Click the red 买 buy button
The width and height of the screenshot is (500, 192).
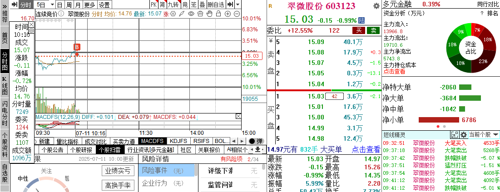click(x=359, y=30)
